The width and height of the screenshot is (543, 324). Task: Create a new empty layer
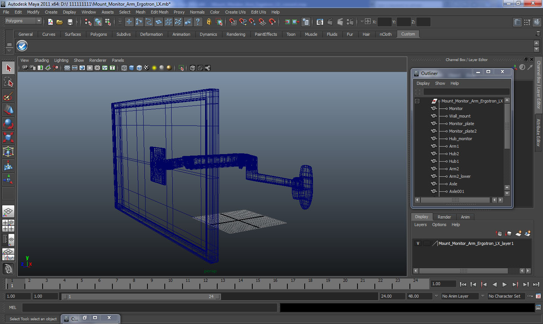pyautogui.click(x=518, y=234)
